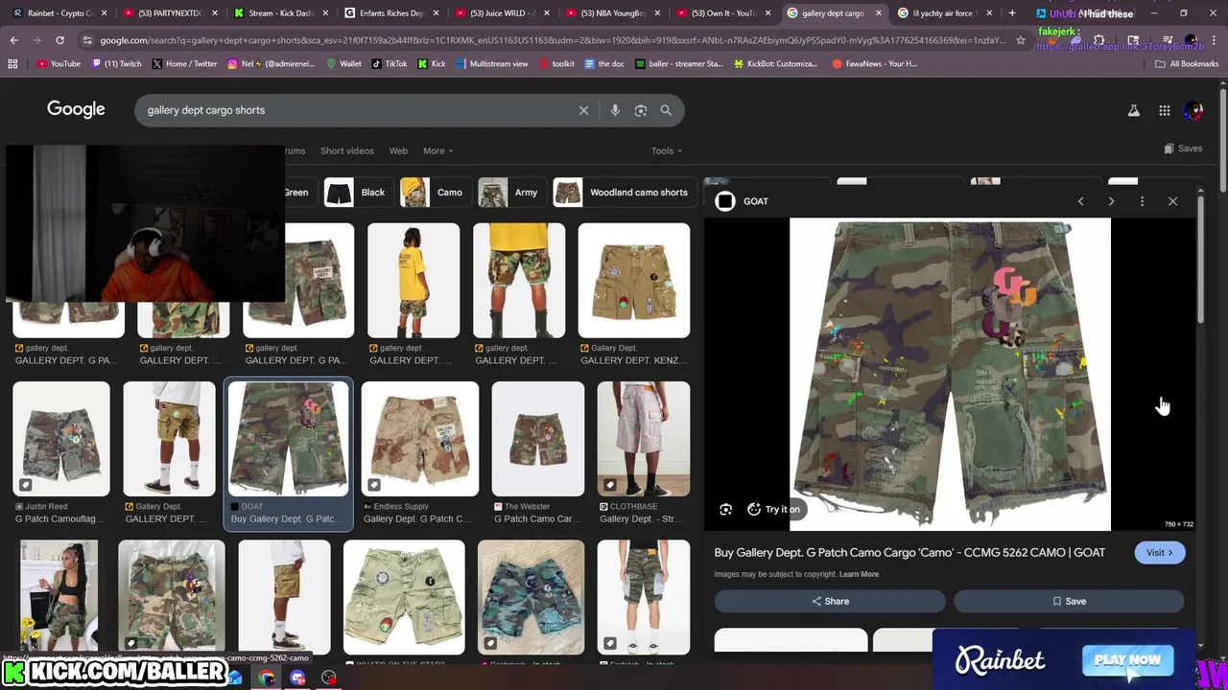The image size is (1228, 690).
Task: Start a voice search with the microphone icon
Action: [615, 110]
